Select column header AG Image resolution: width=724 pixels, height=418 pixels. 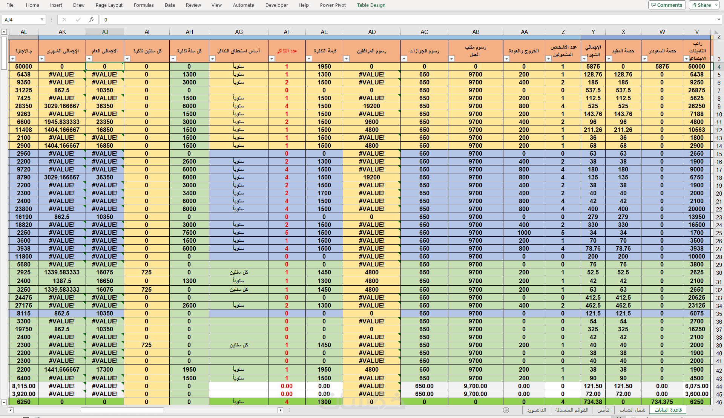[239, 32]
